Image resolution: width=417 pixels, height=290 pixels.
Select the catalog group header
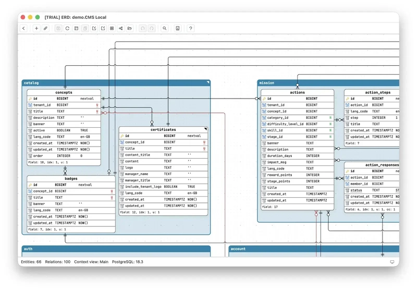[116, 83]
